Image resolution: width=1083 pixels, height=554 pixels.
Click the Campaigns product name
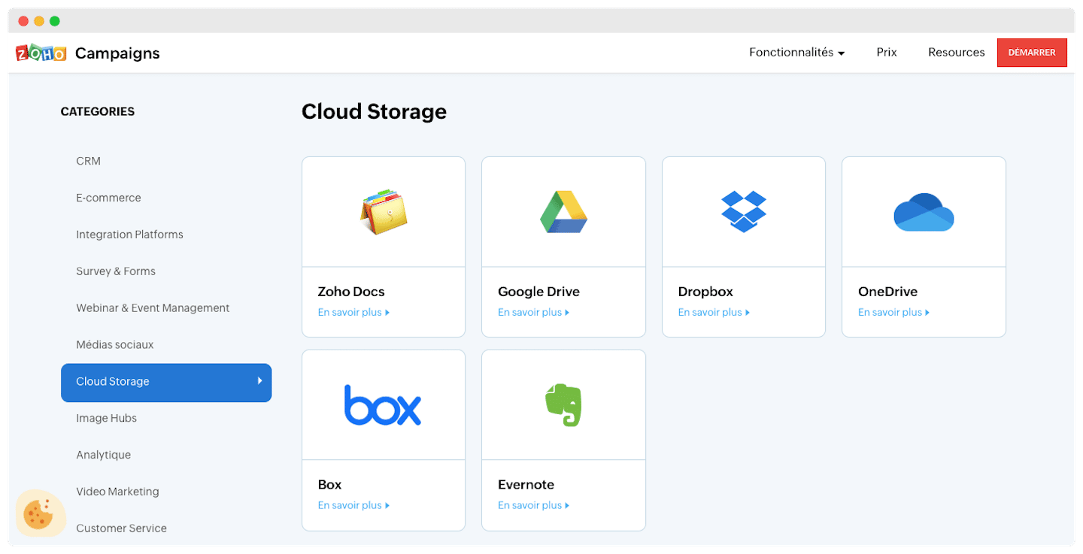[117, 53]
